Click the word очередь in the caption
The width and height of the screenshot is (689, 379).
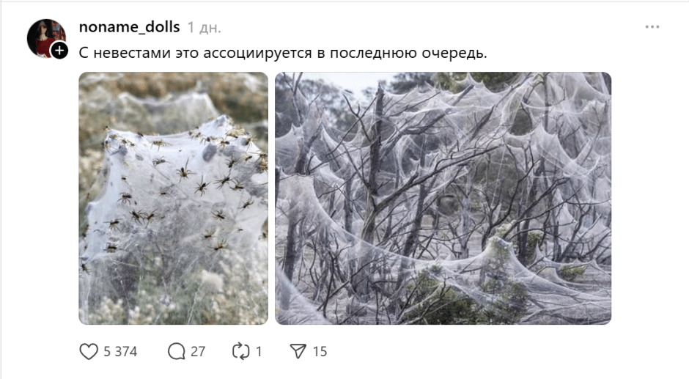pos(454,54)
